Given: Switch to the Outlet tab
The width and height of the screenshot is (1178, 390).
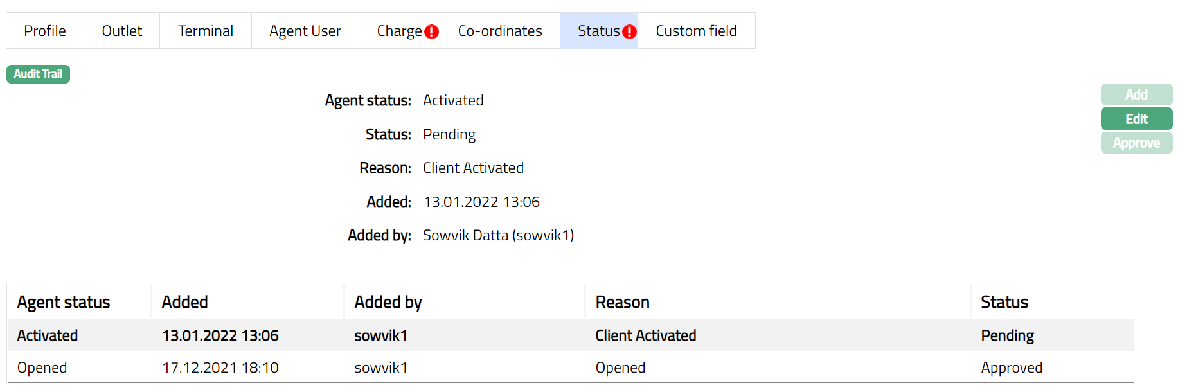Looking at the screenshot, I should coord(121,31).
